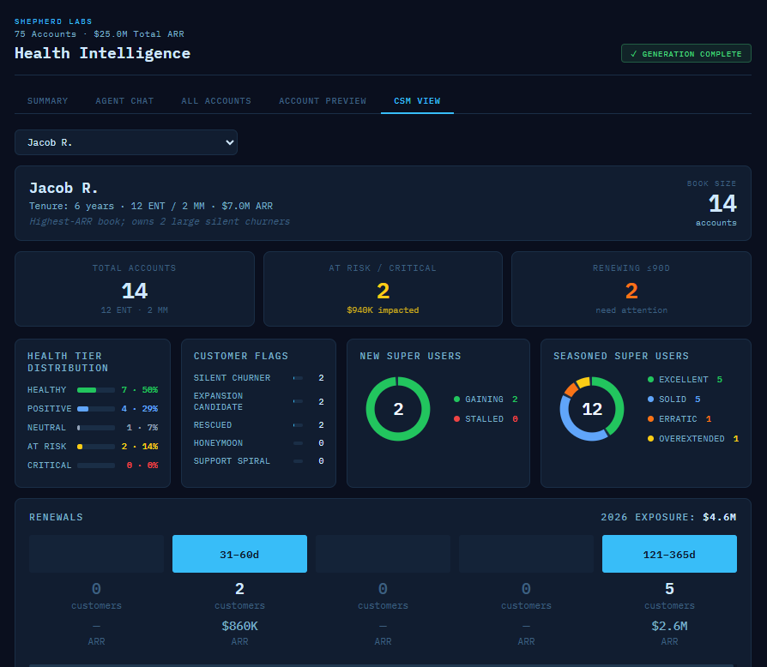Click the Critical tier progress bar
The image size is (767, 667).
[x=96, y=466]
